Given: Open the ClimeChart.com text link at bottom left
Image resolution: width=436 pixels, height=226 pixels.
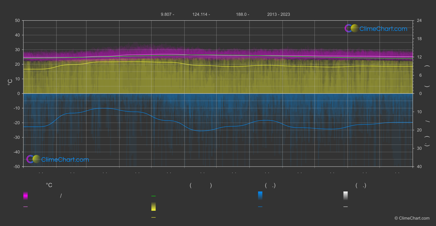Looking at the screenshot, I should [65, 160].
